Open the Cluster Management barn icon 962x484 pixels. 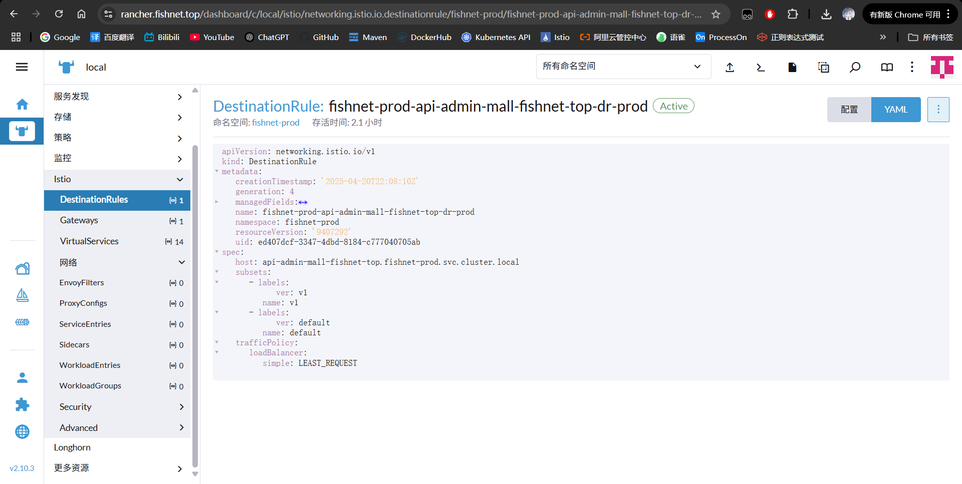[x=22, y=269]
